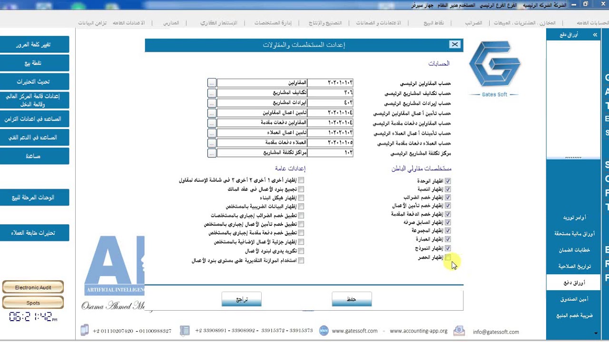The image size is (609, 342).
Task: Toggle إظهار النموذج checkbox
Action: (x=448, y=248)
